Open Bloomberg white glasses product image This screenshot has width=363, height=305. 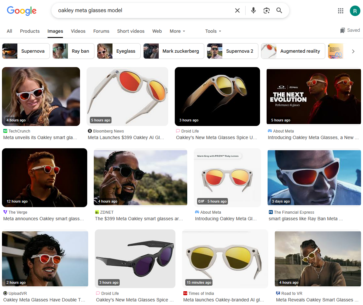(127, 97)
